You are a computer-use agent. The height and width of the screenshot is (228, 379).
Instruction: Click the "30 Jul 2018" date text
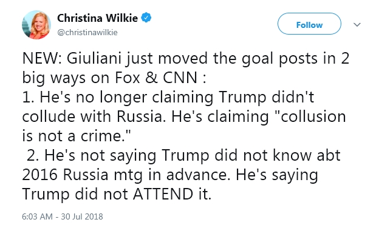click(82, 216)
